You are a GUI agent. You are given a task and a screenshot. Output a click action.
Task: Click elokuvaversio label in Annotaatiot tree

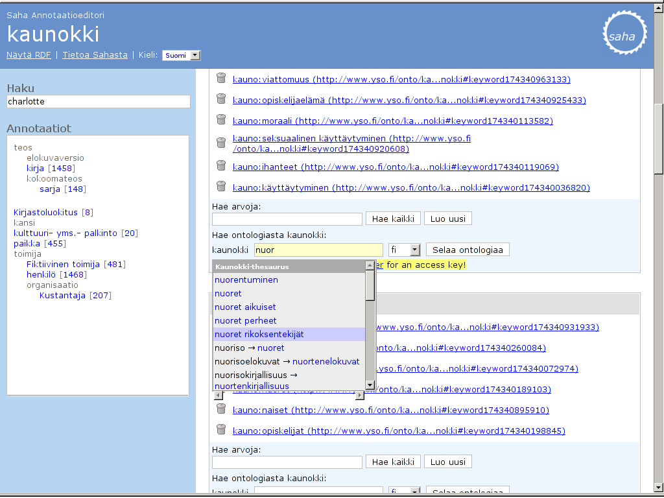point(55,158)
